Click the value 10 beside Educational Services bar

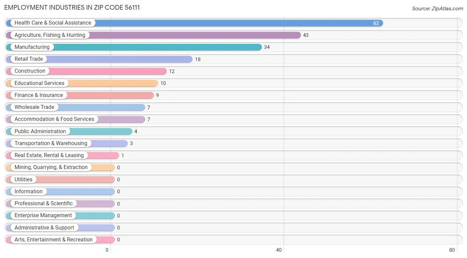(x=163, y=83)
